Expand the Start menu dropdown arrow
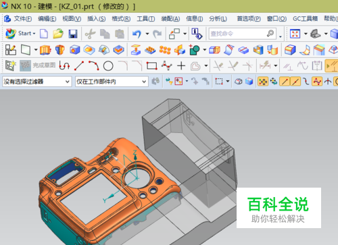Image resolution: width=338 pixels, height=245 pixels. 34,34
